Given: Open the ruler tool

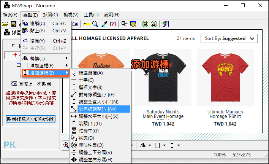Looking at the screenshot, I should point(87,24).
